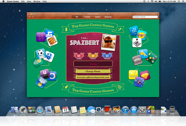Open Notification Center menu bar icon
This screenshot has height=126, width=186.
(183, 1)
